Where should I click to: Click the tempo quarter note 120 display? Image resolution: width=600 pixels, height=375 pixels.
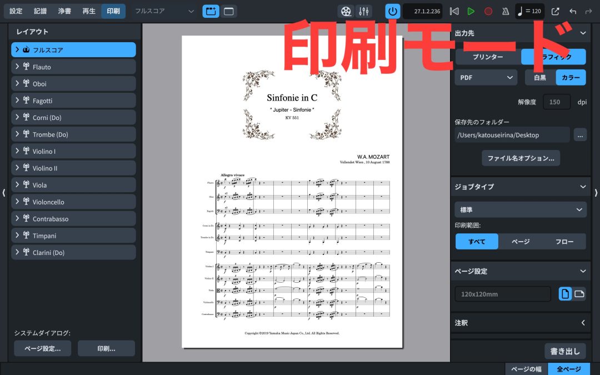point(529,11)
